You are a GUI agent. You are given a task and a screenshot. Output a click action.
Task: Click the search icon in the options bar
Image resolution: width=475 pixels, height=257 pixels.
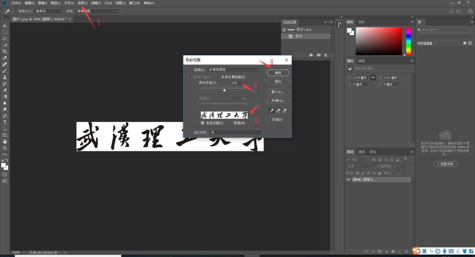coord(451,11)
